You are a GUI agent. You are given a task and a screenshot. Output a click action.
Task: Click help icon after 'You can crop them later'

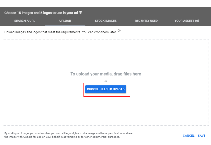(x=119, y=31)
